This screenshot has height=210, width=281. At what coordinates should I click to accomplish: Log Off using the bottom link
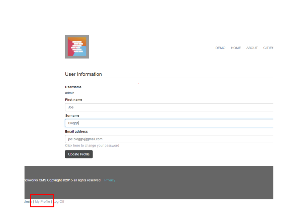point(59,201)
